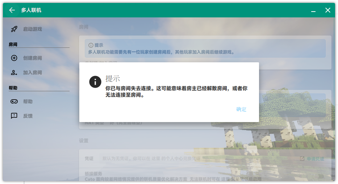
Task: Choose the 加入房间 sidebar entry
Action: (33, 72)
